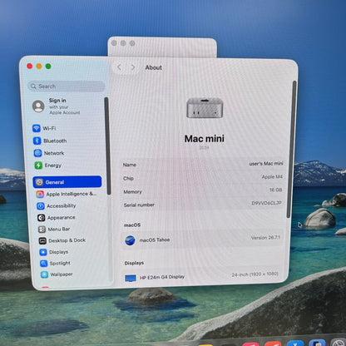Open Desktop & Dock label

[x=67, y=240]
